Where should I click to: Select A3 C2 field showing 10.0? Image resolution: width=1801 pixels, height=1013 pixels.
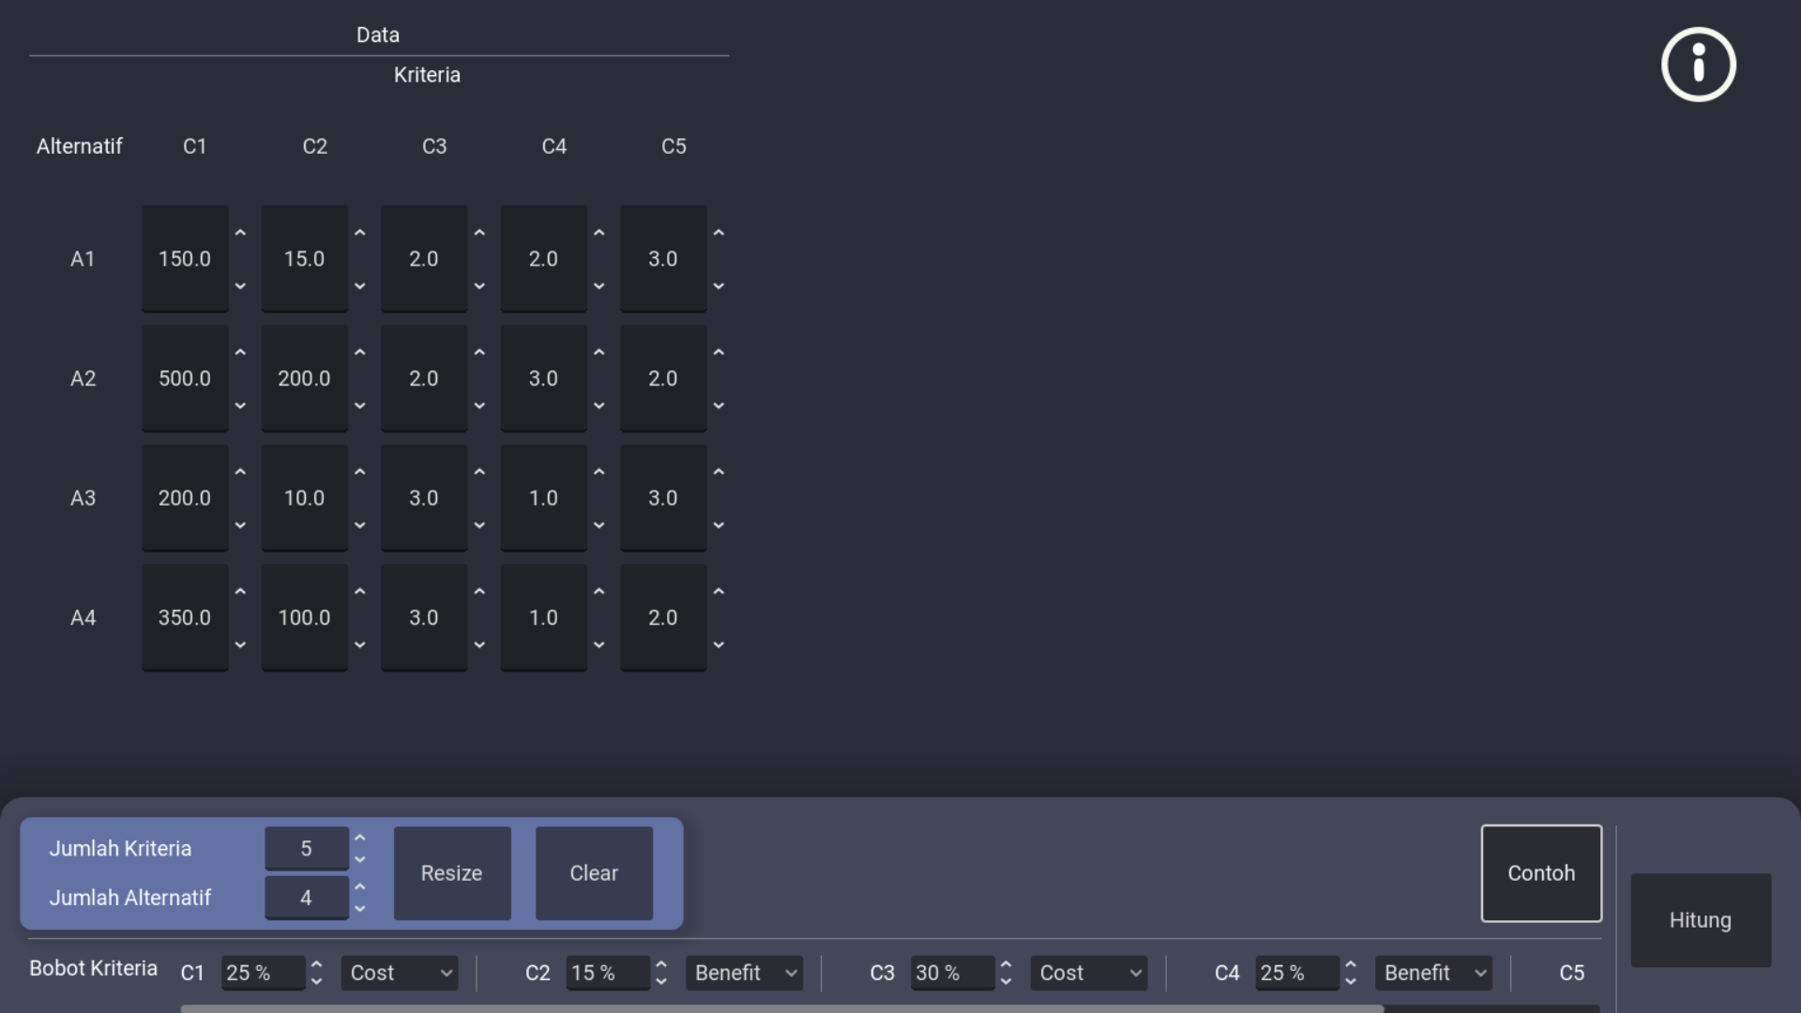pos(304,498)
